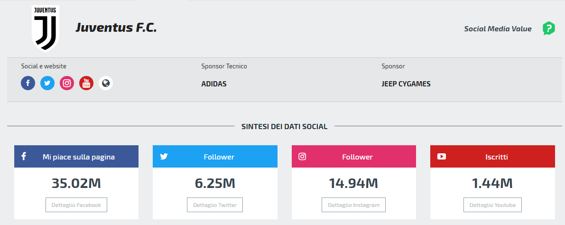Screen dimensions: 565x225
Task: Click the 1.44M YouTube subscribers value
Action: (x=492, y=183)
